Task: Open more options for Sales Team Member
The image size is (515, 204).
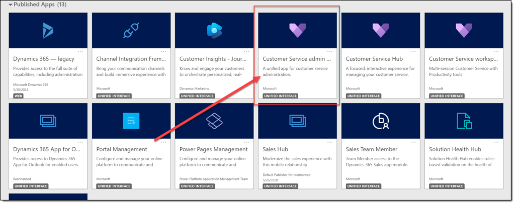Action: pos(413,142)
